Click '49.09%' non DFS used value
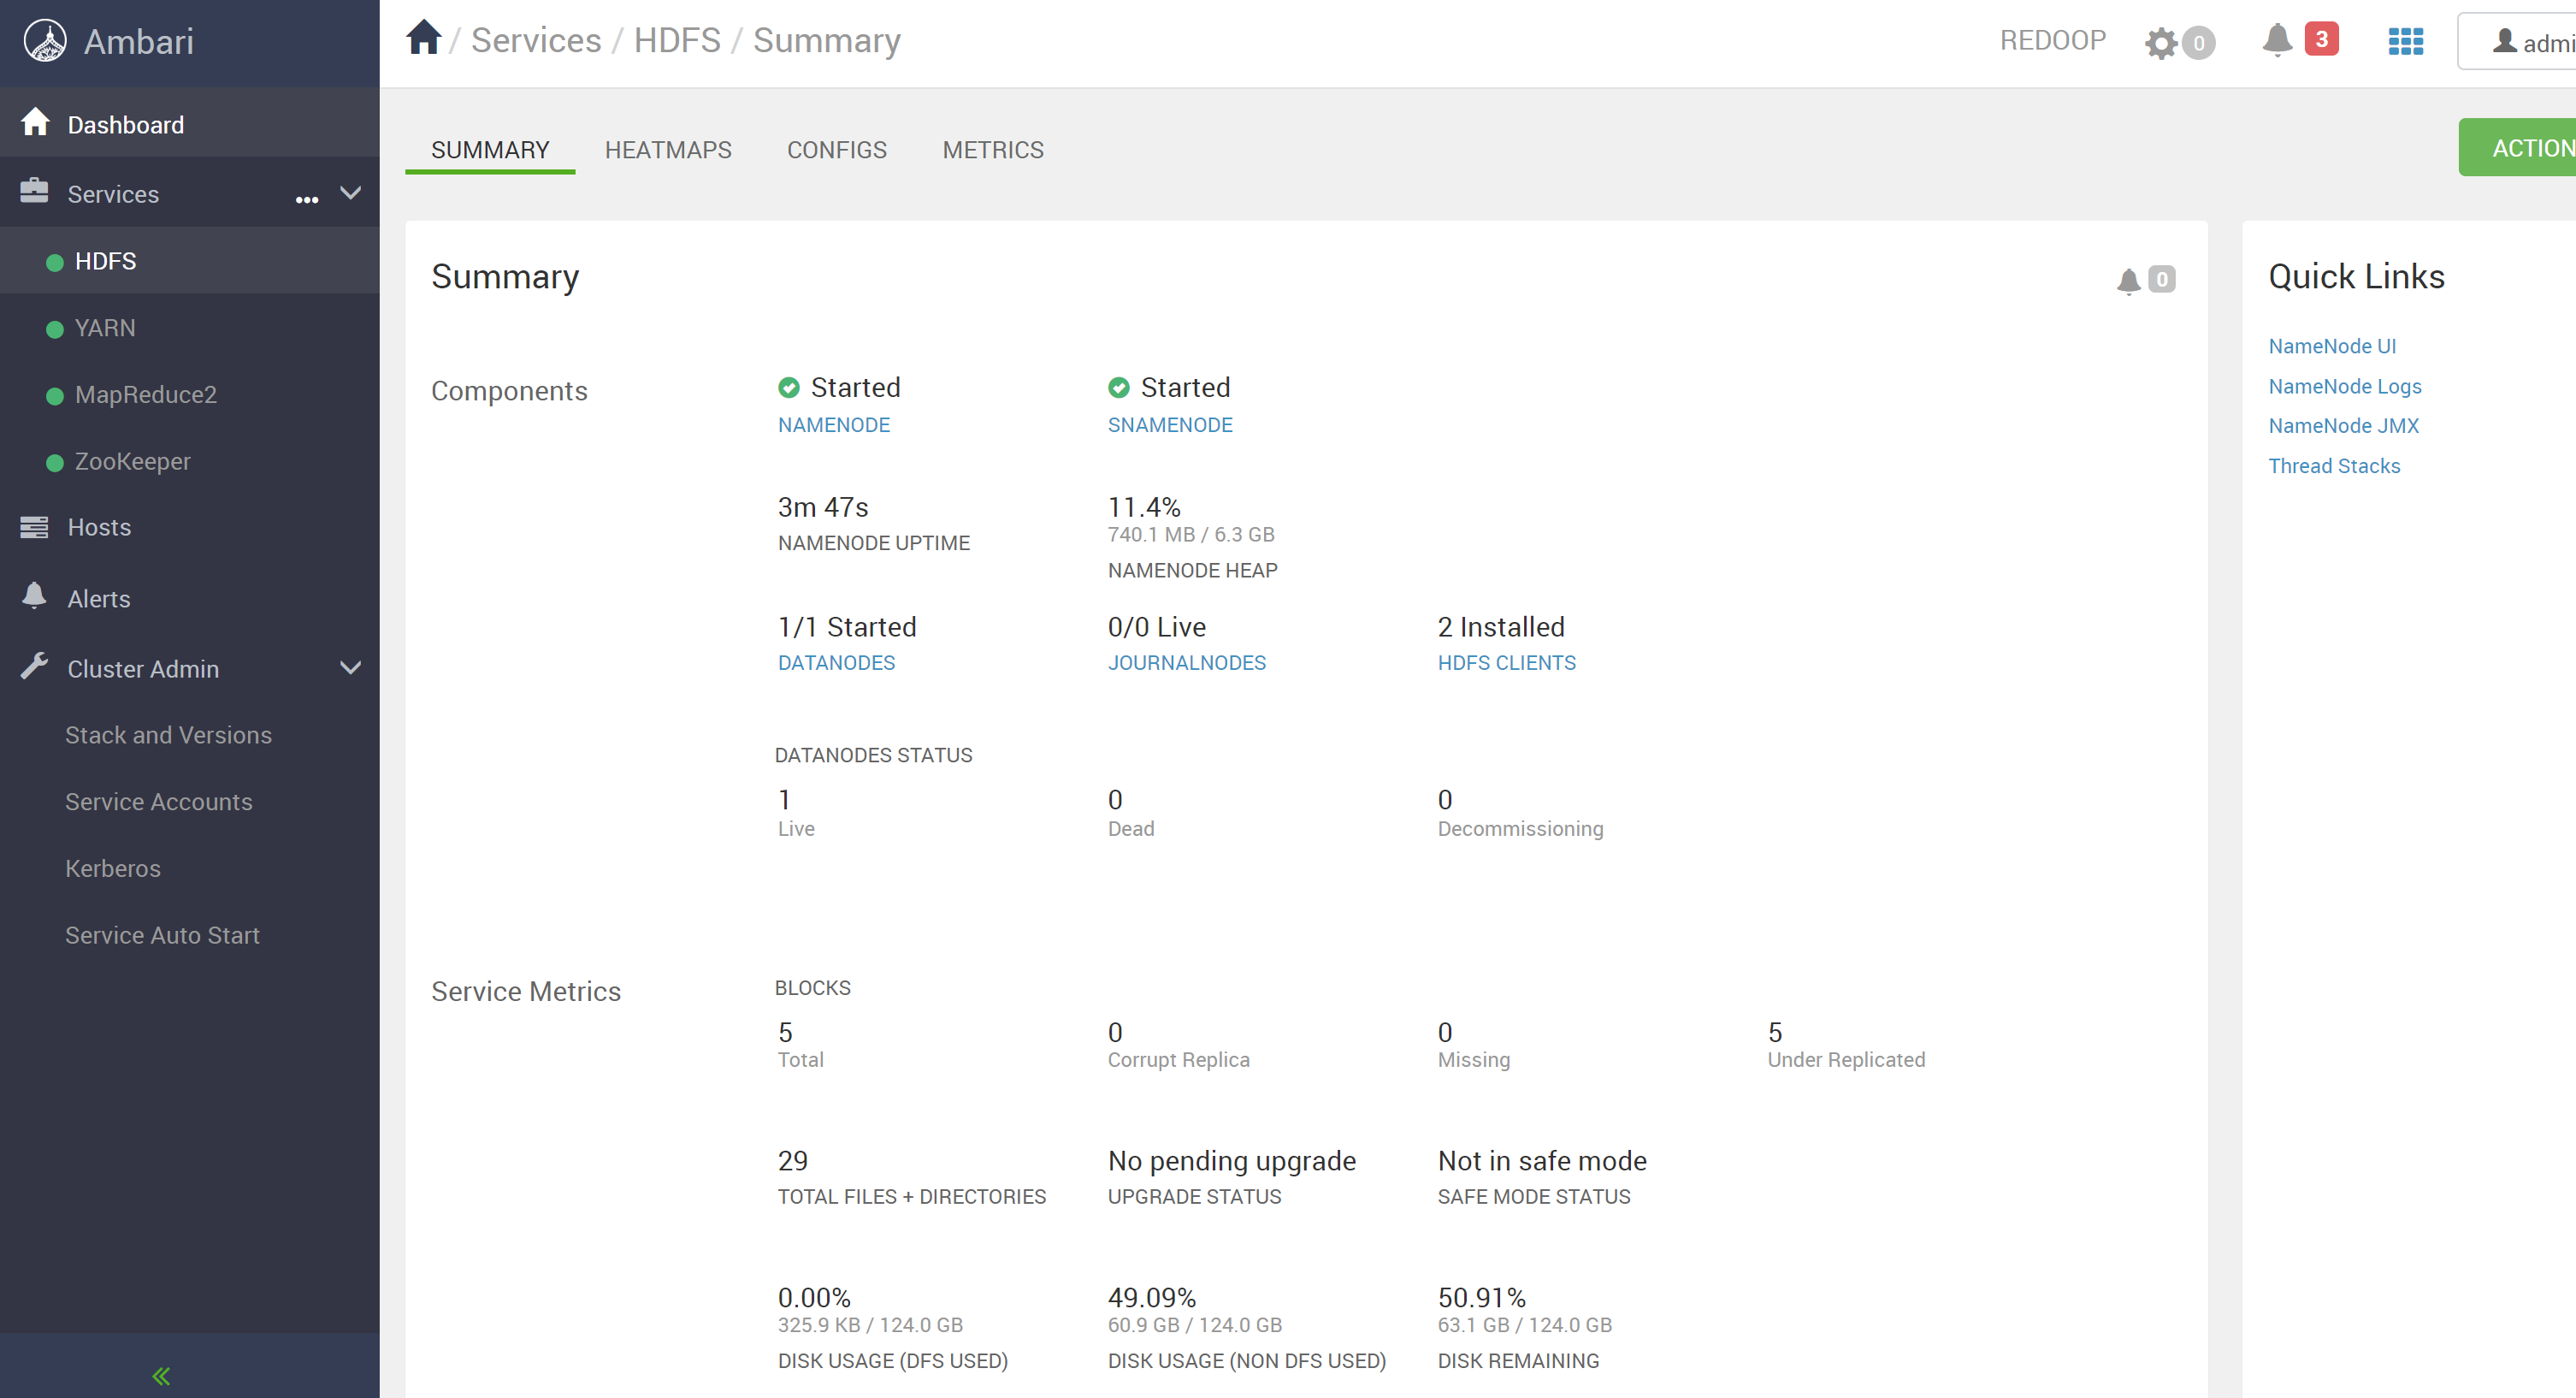 pyautogui.click(x=1152, y=1298)
